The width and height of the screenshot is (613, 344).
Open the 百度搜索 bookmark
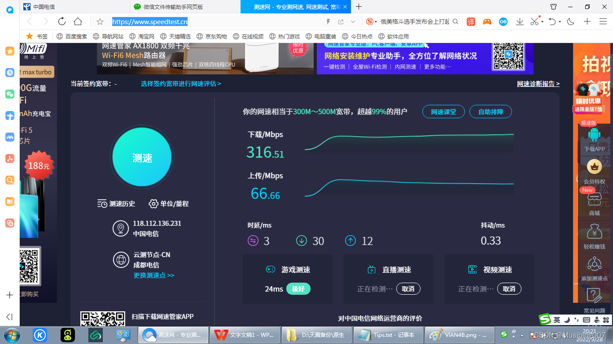[72, 36]
